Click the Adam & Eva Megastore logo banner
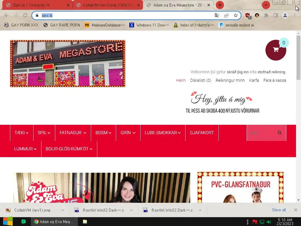Screen dimensions: 301x226 [x=68, y=64]
